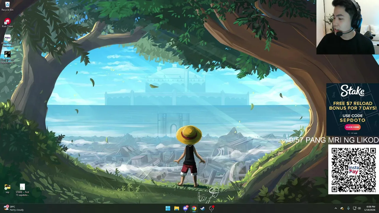The height and width of the screenshot is (213, 379).
Task: Click the SEPDOTO promo code text
Action: click(352, 120)
